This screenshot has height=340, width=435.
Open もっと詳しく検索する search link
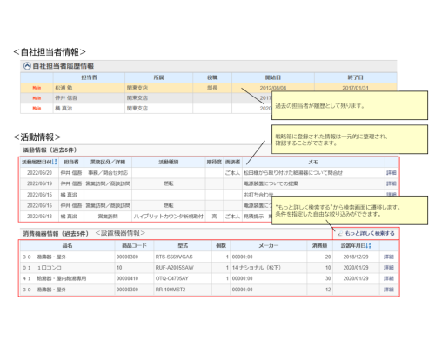point(370,233)
